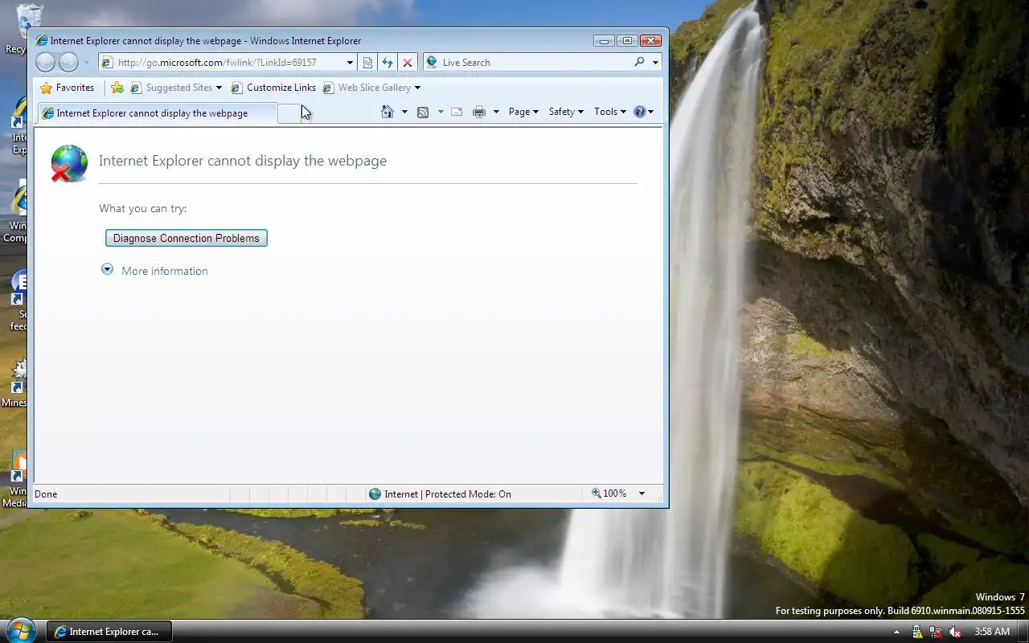Click the New Tab button

[289, 113]
